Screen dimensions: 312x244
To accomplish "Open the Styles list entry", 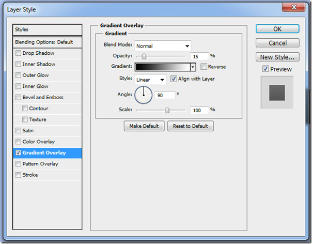I will [47, 29].
